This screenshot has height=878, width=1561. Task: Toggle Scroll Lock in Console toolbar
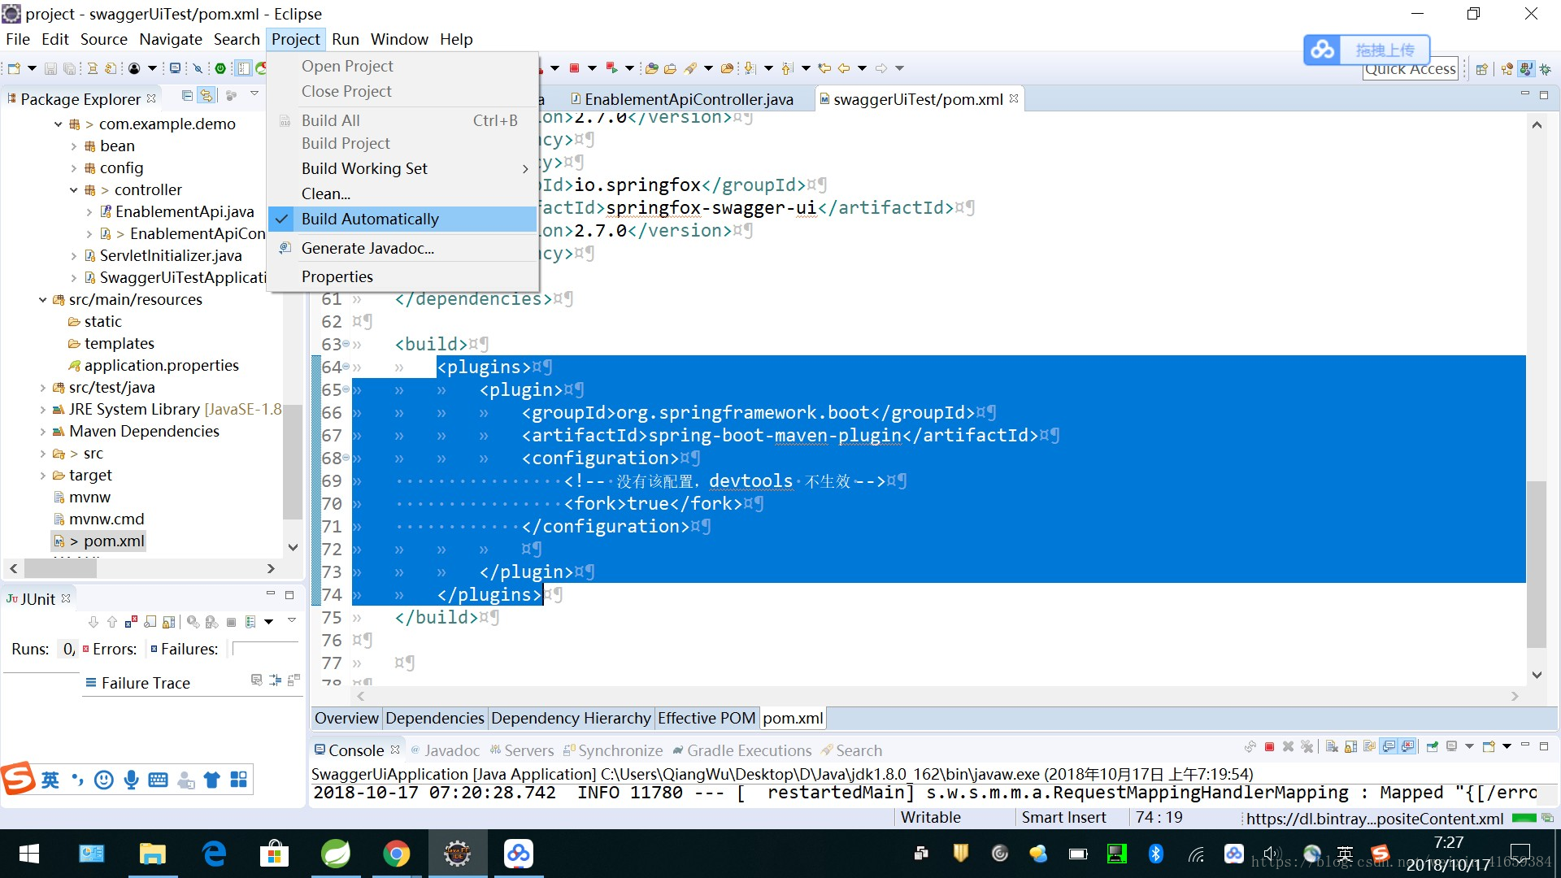tap(1350, 746)
